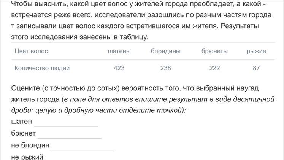The height and width of the screenshot is (160, 284).
Task: Click the брюнет answer label
Action: pos(23,133)
